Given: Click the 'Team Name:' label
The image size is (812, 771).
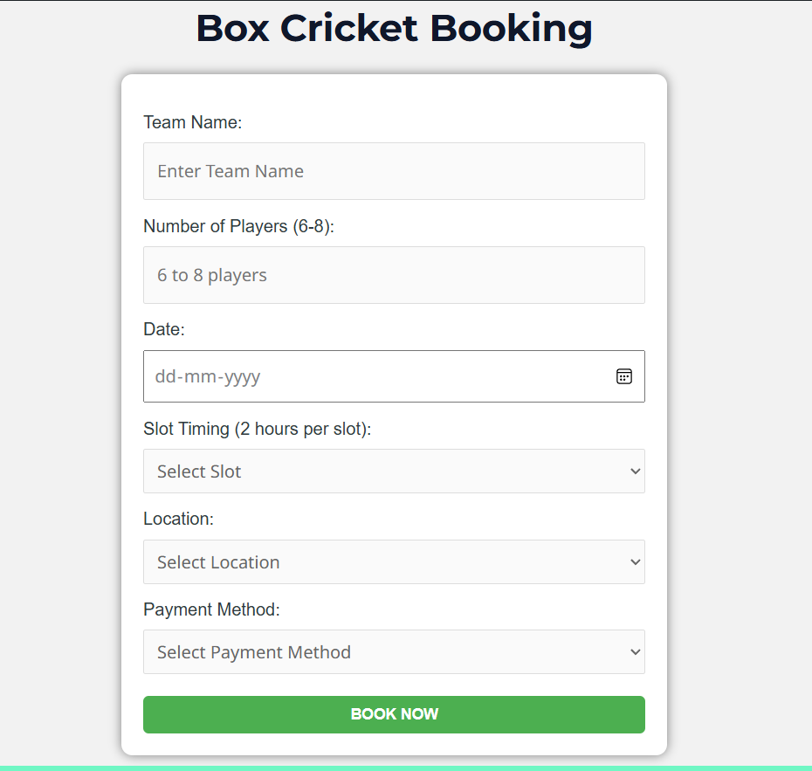Looking at the screenshot, I should coord(192,122).
